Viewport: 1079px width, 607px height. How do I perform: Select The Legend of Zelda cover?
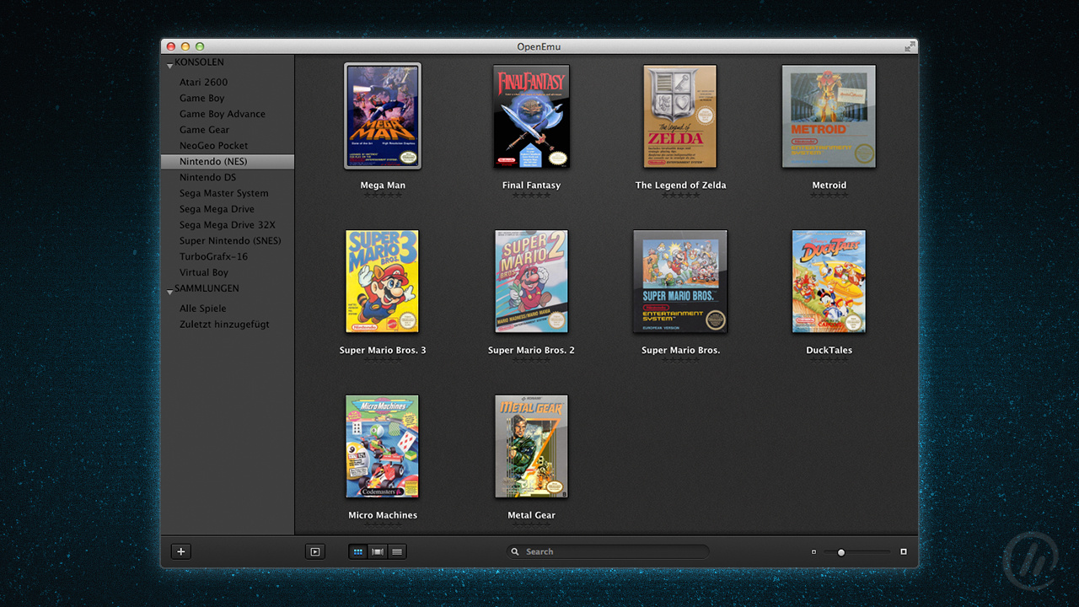pos(680,116)
